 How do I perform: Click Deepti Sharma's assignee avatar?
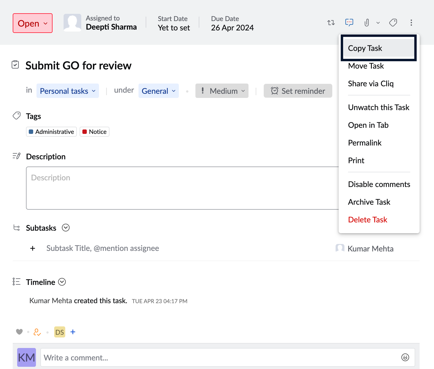tap(72, 23)
